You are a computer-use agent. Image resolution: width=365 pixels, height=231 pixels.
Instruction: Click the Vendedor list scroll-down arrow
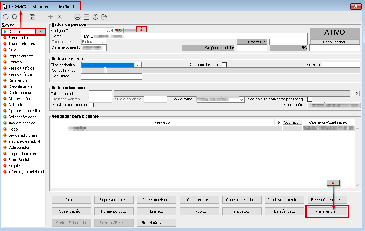coord(357,185)
